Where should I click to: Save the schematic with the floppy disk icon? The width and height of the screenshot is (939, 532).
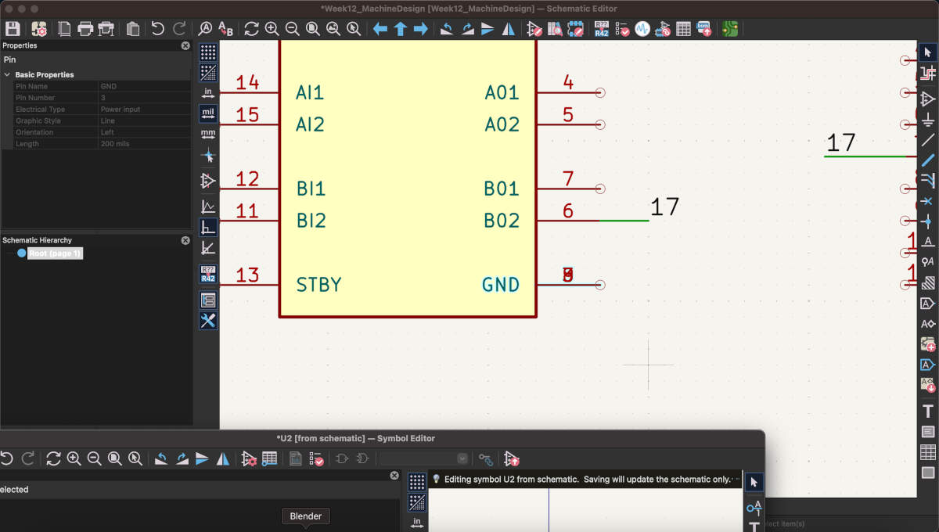13,29
